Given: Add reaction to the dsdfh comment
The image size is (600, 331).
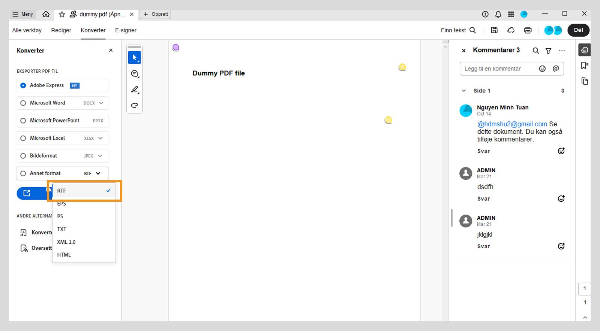Looking at the screenshot, I should (x=561, y=198).
